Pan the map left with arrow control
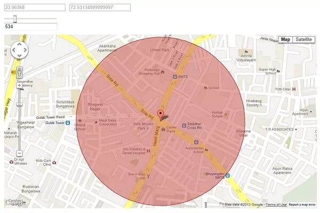The width and height of the screenshot is (320, 213). click(14, 50)
